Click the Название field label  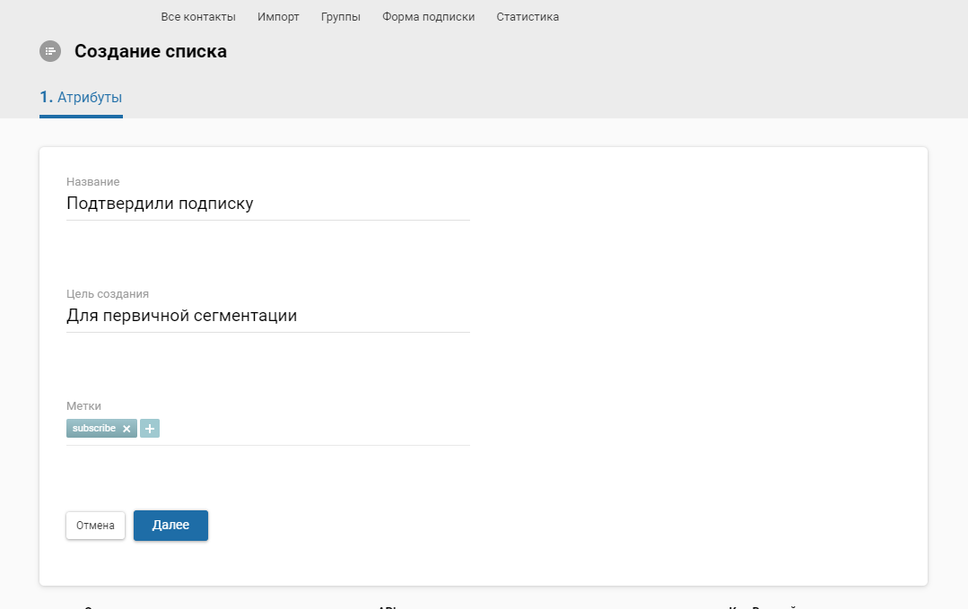[x=92, y=182]
